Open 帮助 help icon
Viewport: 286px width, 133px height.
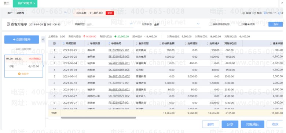pyautogui.click(x=255, y=13)
